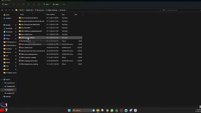The width and height of the screenshot is (201, 113).
Task: Open WhatsApp from taskbar
Action: 112,110
